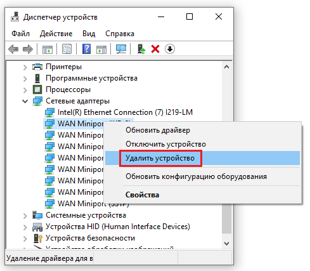Select Intel(R) Ethernet Connection (7) I219-LM
Screen dimensions: 310x271
pyautogui.click(x=125, y=112)
